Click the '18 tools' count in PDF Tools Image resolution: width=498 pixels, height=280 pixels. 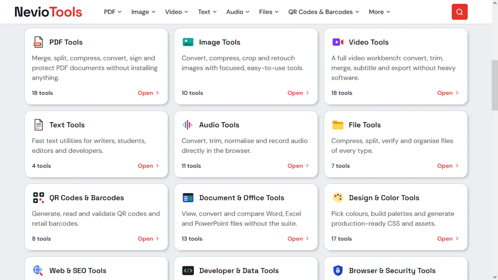[42, 93]
